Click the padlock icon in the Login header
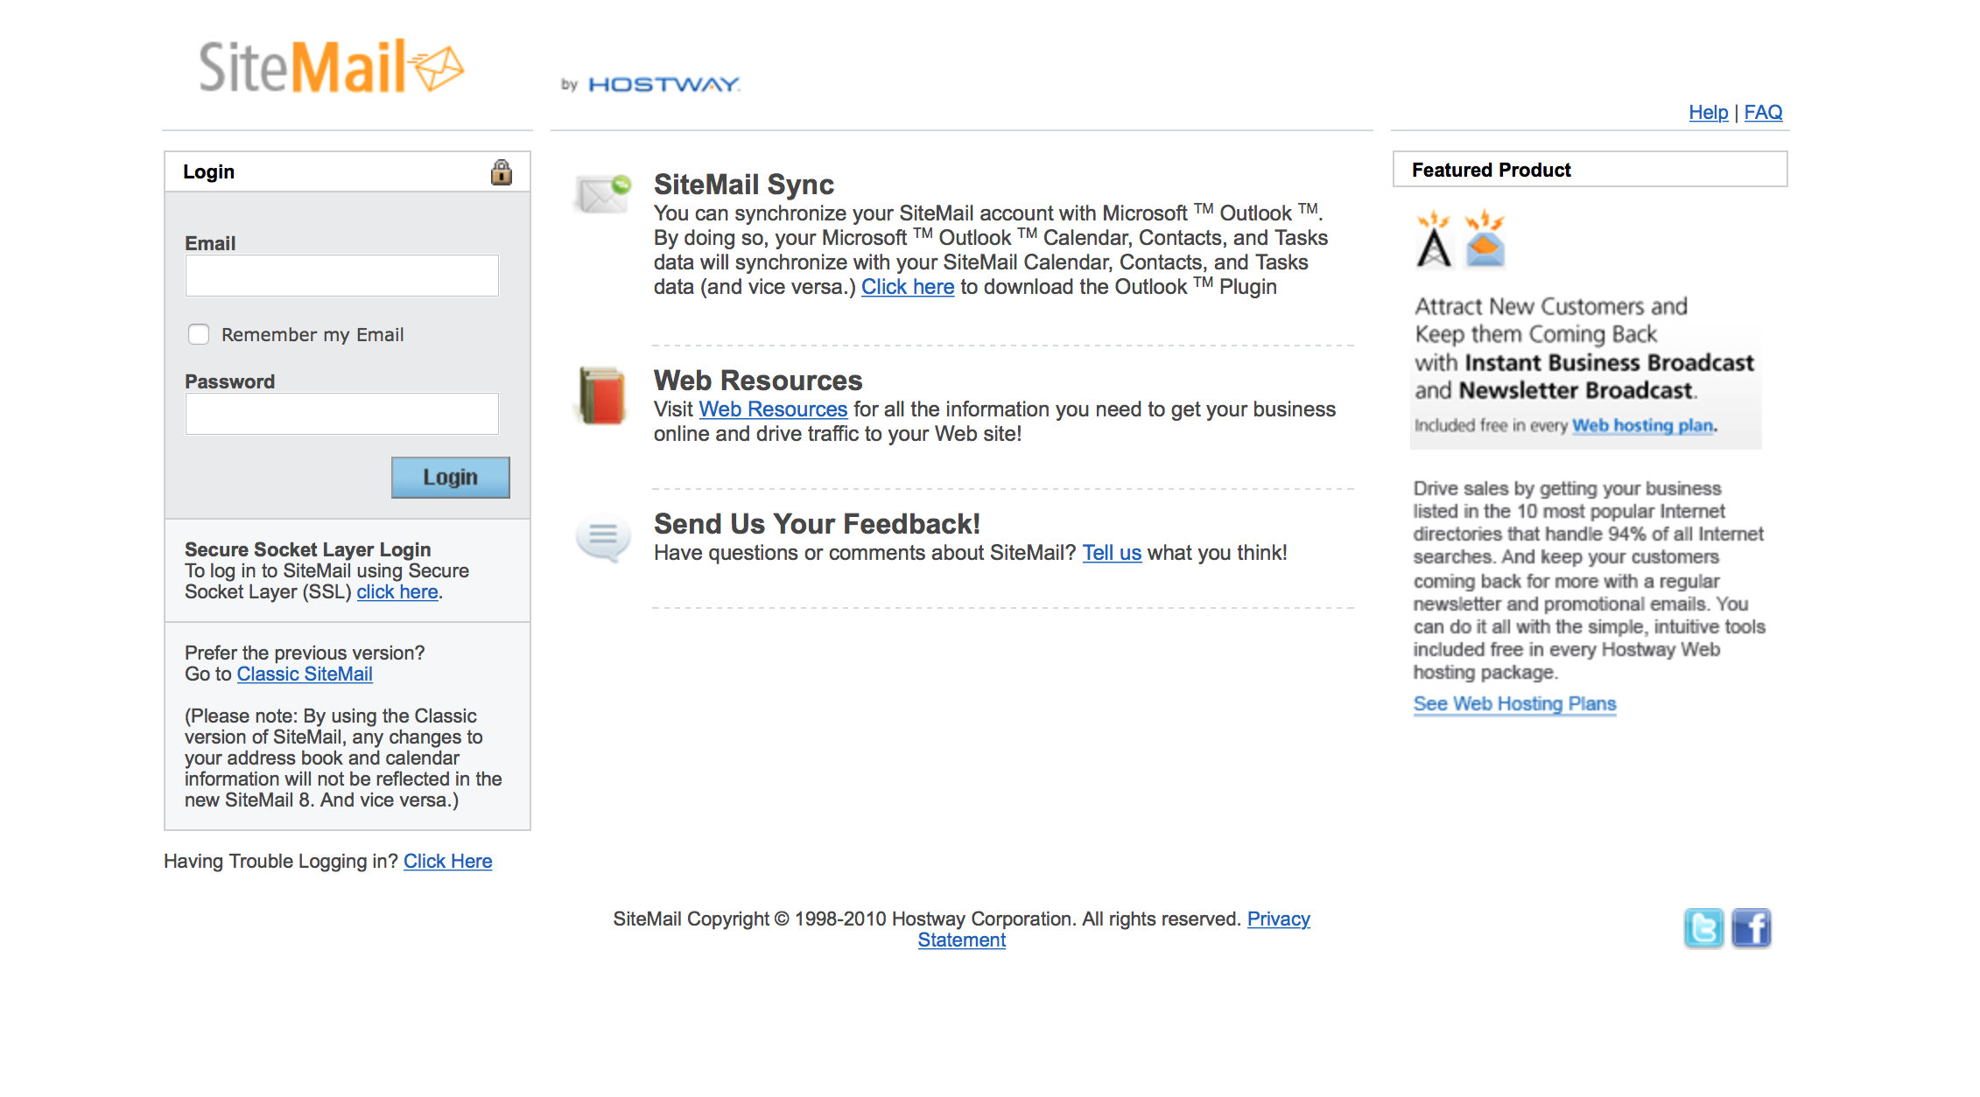1980x1097 pixels. [x=501, y=171]
